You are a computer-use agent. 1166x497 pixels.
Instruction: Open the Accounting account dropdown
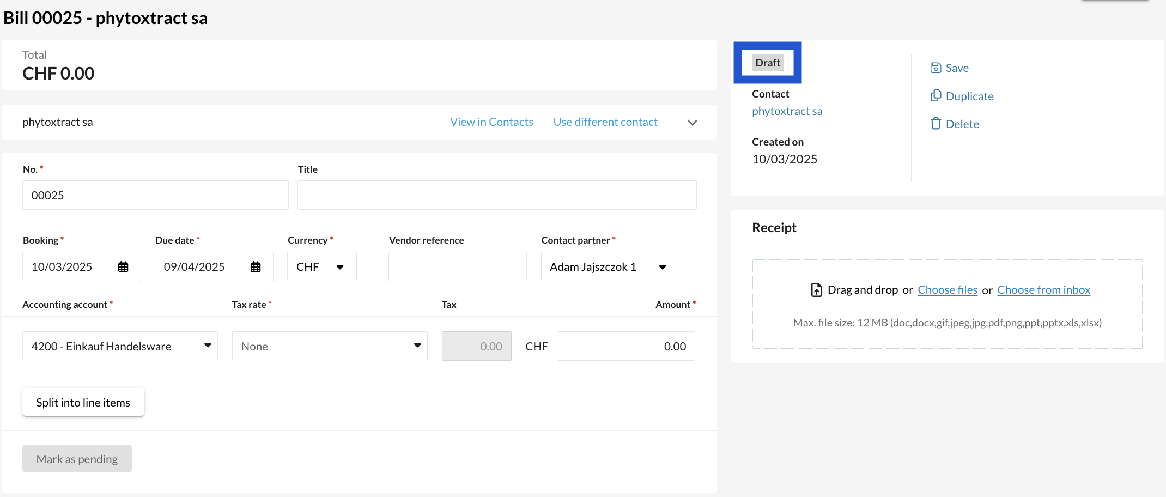point(120,346)
